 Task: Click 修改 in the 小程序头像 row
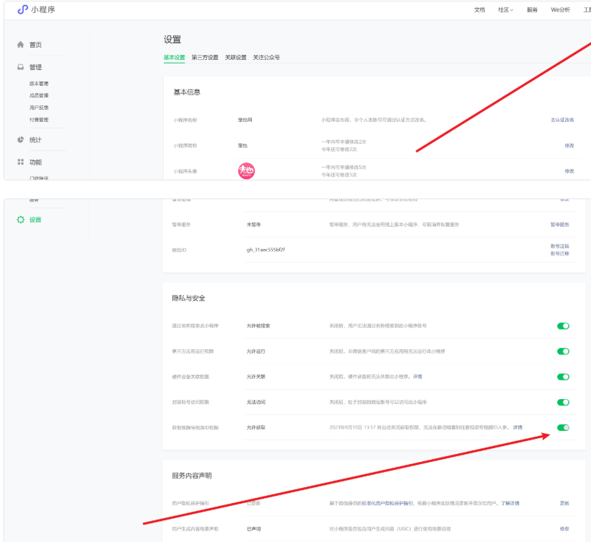569,171
